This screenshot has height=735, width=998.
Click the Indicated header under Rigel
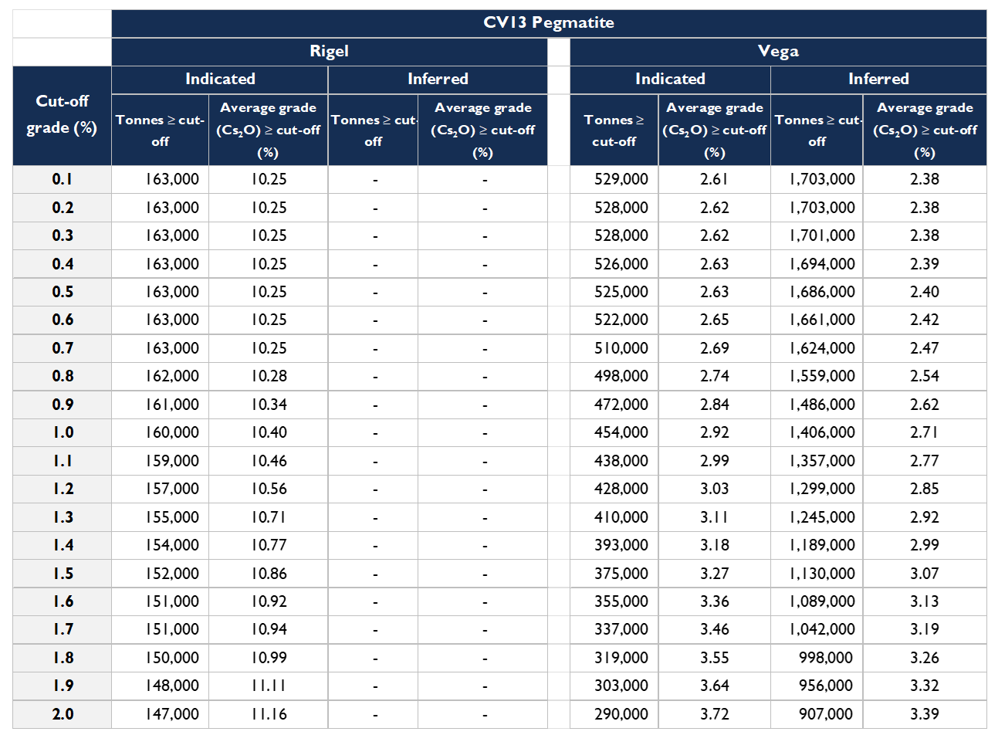tap(220, 79)
